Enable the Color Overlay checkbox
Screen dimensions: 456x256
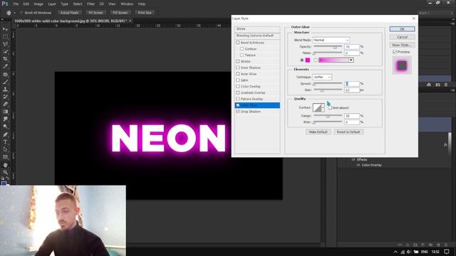[x=238, y=86]
